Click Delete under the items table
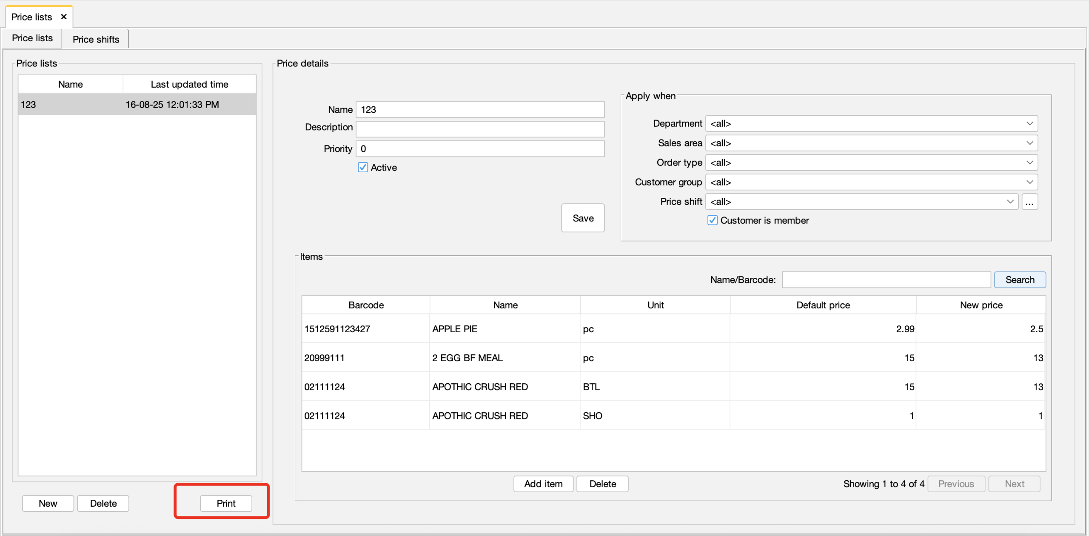Image resolution: width=1089 pixels, height=536 pixels. click(602, 484)
